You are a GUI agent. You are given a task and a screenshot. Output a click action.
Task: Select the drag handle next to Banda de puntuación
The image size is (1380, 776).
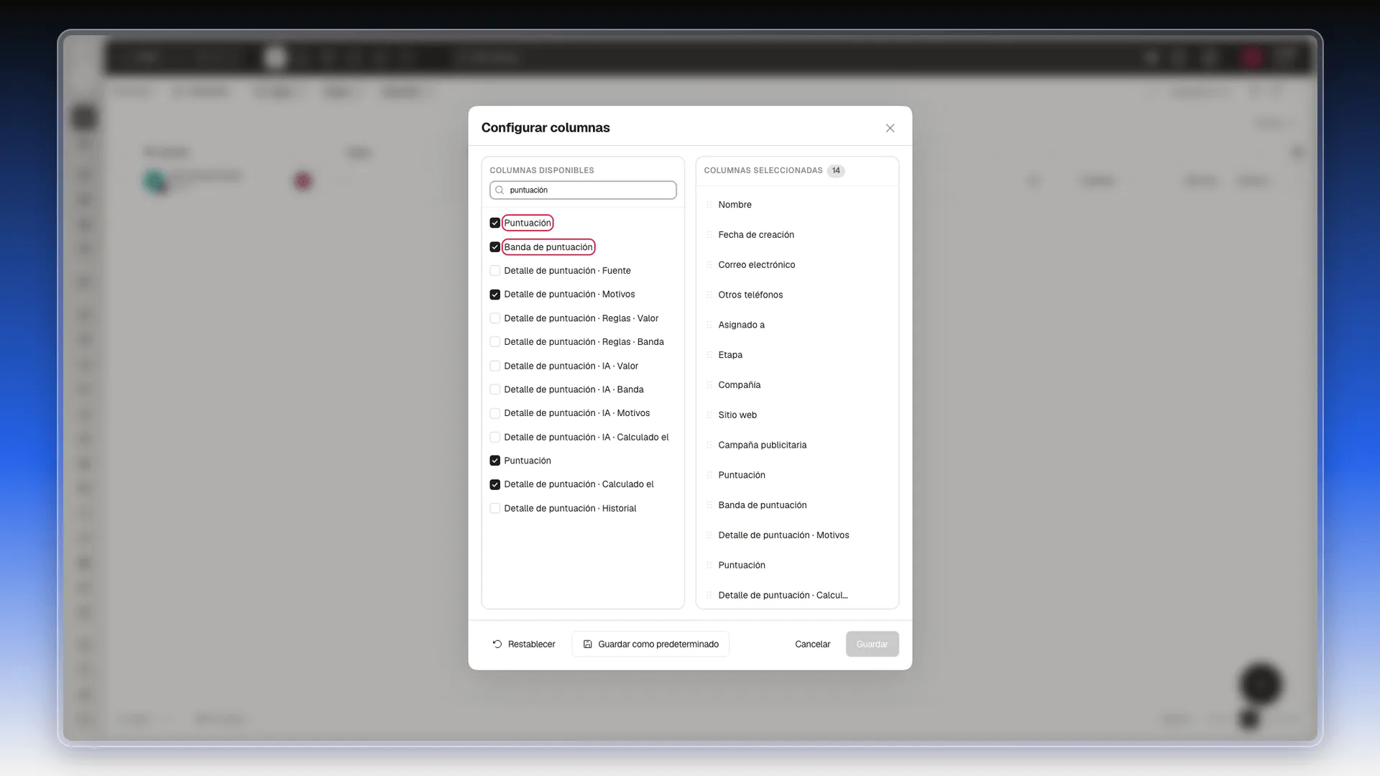tap(709, 505)
